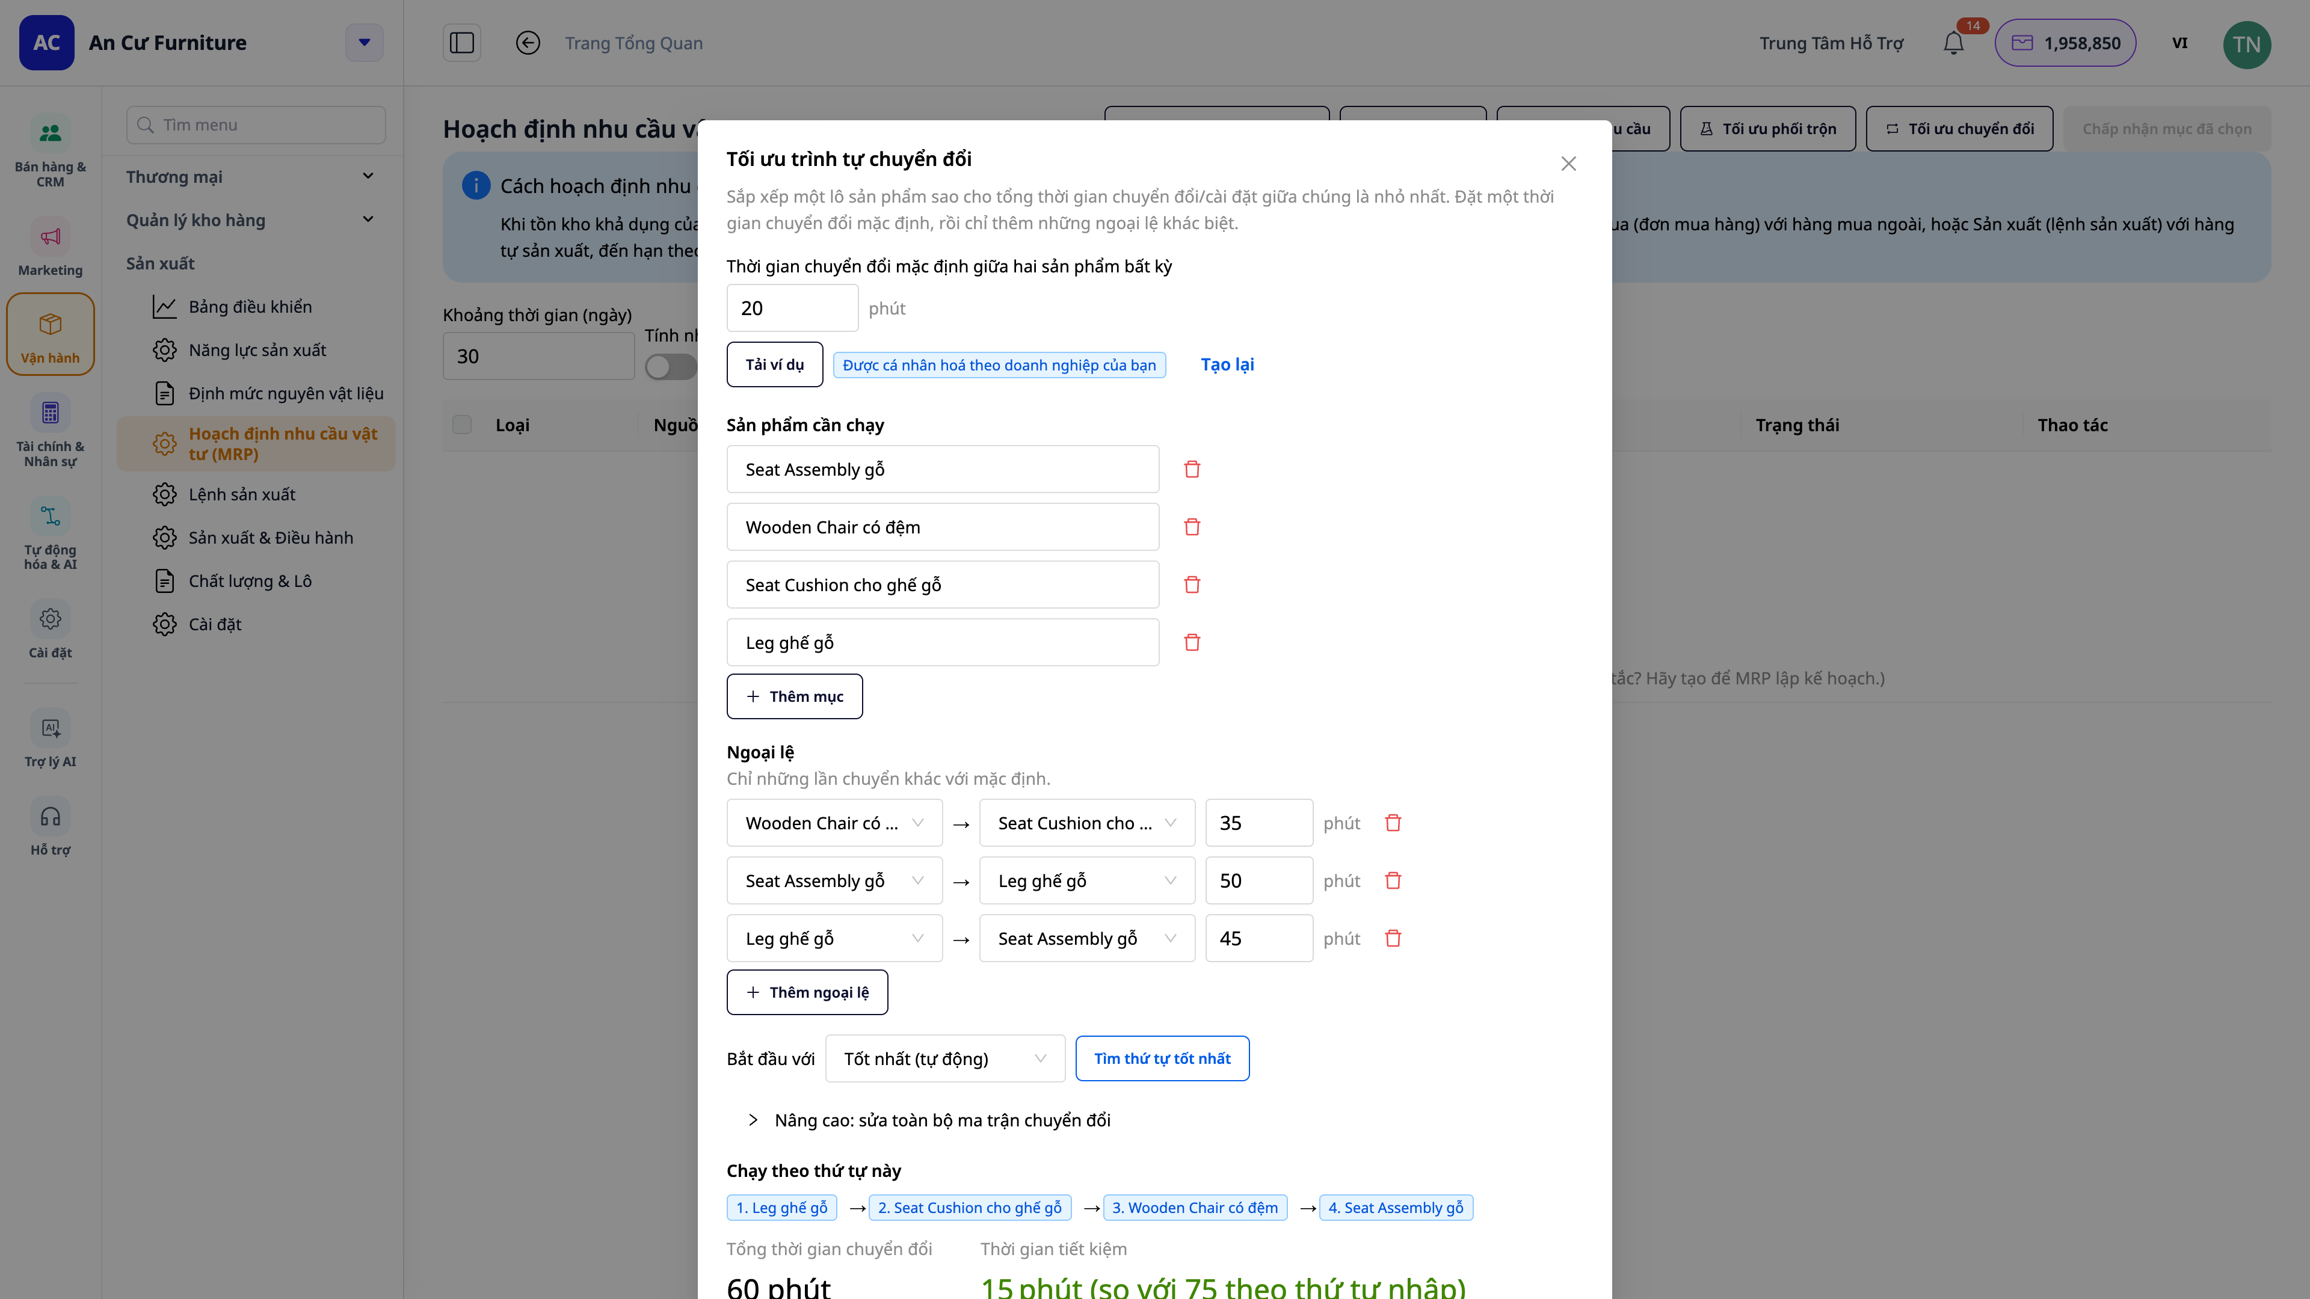This screenshot has width=2310, height=1299.
Task: Expand the Thương mại menu group
Action: pyautogui.click(x=250, y=177)
